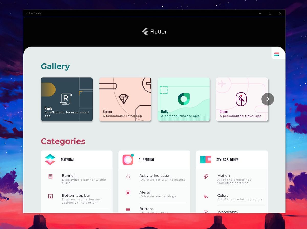Screen dimensions: 307x229
Task: Open the Crane travel app demo card
Action: pyautogui.click(x=242, y=99)
